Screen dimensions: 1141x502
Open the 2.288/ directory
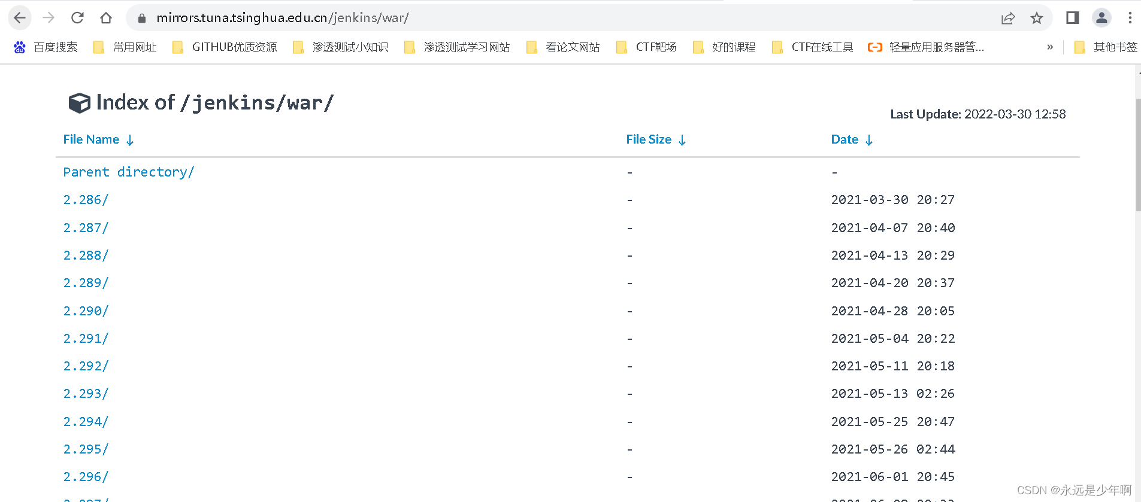pos(86,255)
